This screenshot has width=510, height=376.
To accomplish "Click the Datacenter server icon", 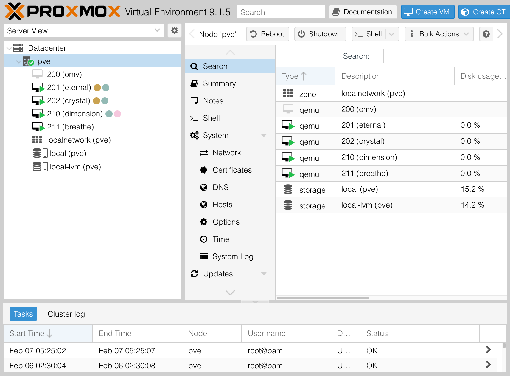I will tap(18, 48).
